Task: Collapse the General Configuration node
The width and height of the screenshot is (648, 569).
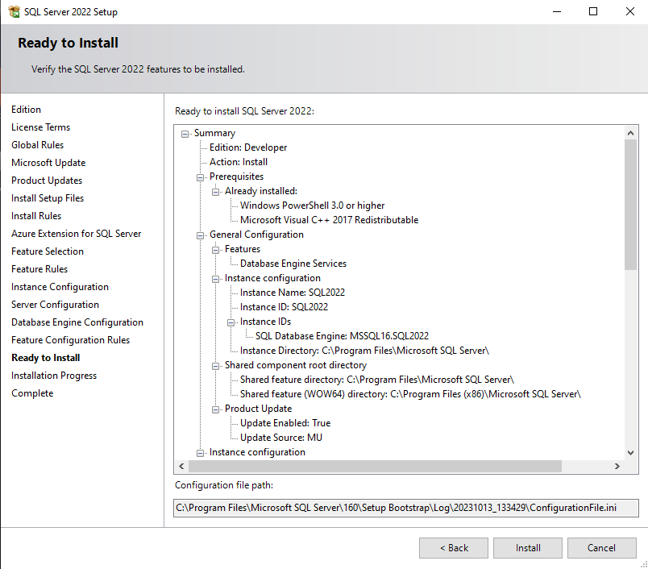Action: [201, 235]
